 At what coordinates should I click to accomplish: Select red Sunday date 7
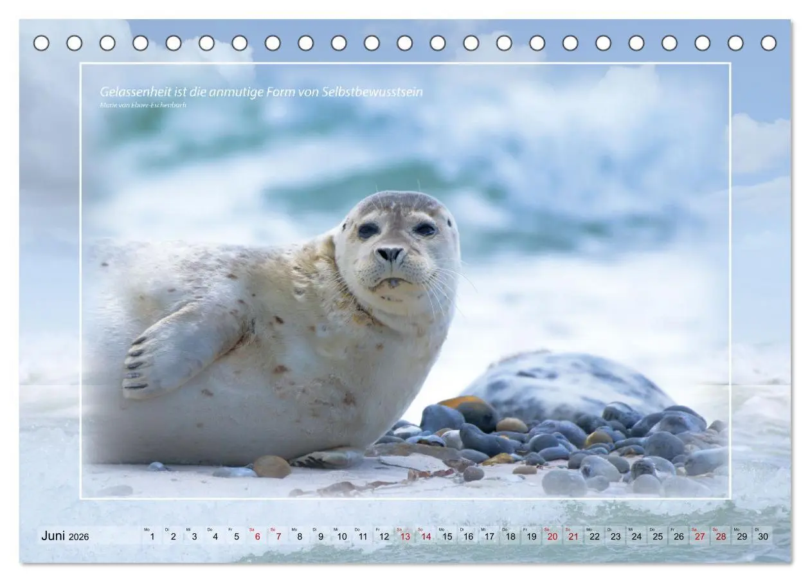[278, 536]
